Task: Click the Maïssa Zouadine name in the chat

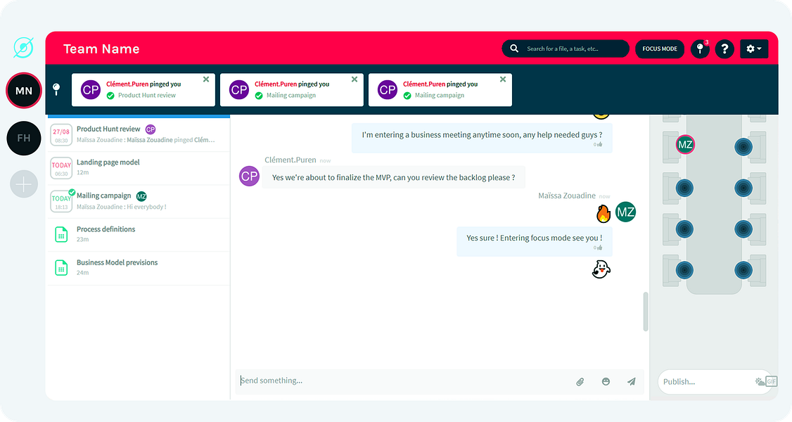Action: [x=567, y=196]
